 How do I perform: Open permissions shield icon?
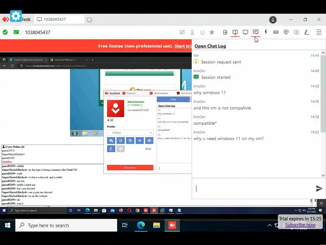pos(286,32)
